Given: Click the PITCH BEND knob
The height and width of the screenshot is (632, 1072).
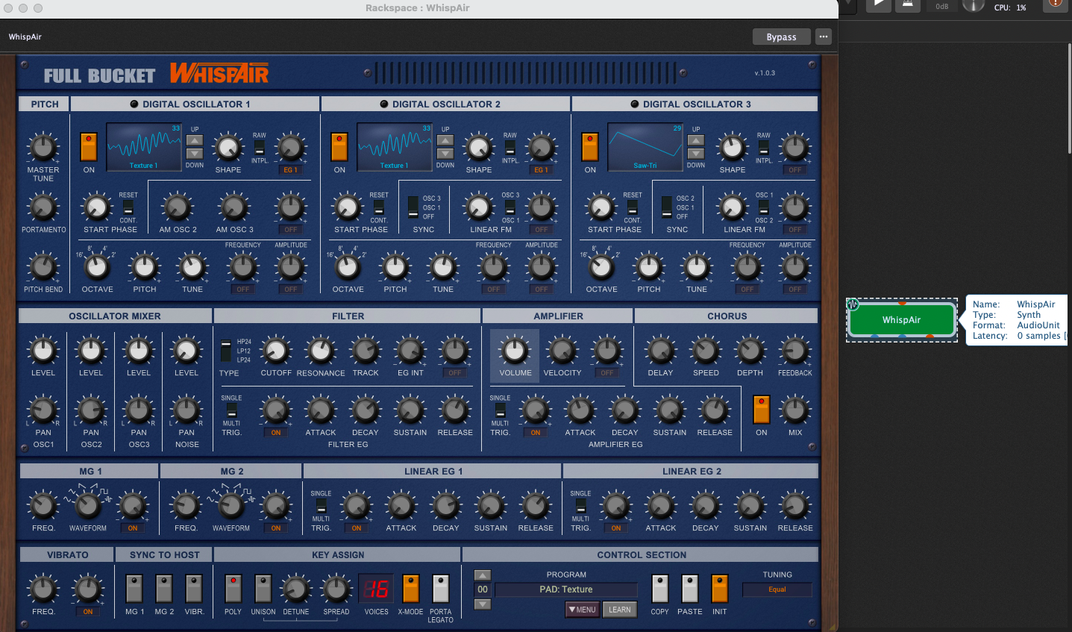Looking at the screenshot, I should coord(43,267).
